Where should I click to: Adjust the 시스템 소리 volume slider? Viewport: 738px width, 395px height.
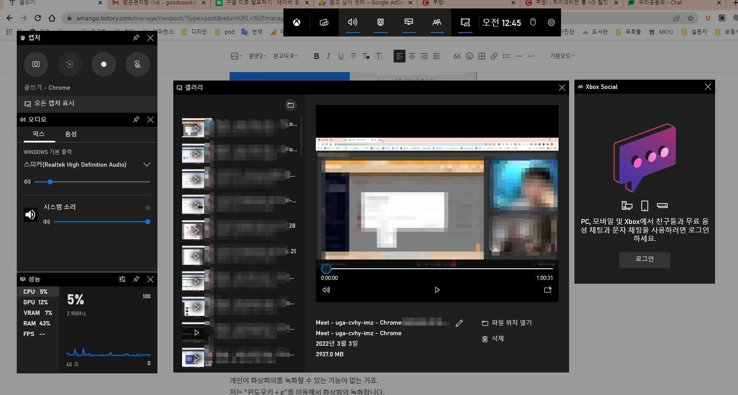tap(102, 222)
